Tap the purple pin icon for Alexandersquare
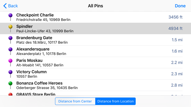 [x=10, y=51]
